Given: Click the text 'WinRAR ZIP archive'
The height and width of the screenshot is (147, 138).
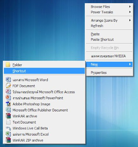Looking at the screenshot, I should [x=28, y=140].
